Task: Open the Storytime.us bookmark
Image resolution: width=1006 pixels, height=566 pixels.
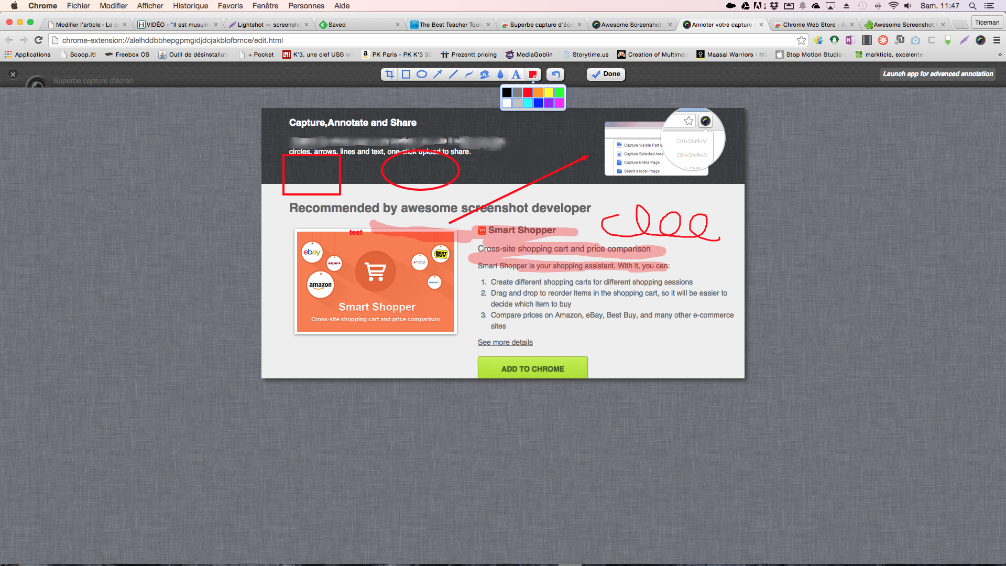Action: click(x=586, y=55)
